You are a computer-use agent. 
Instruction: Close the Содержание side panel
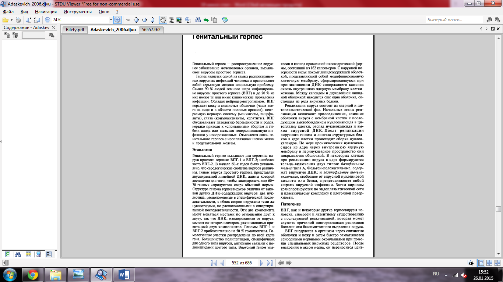tap(53, 28)
